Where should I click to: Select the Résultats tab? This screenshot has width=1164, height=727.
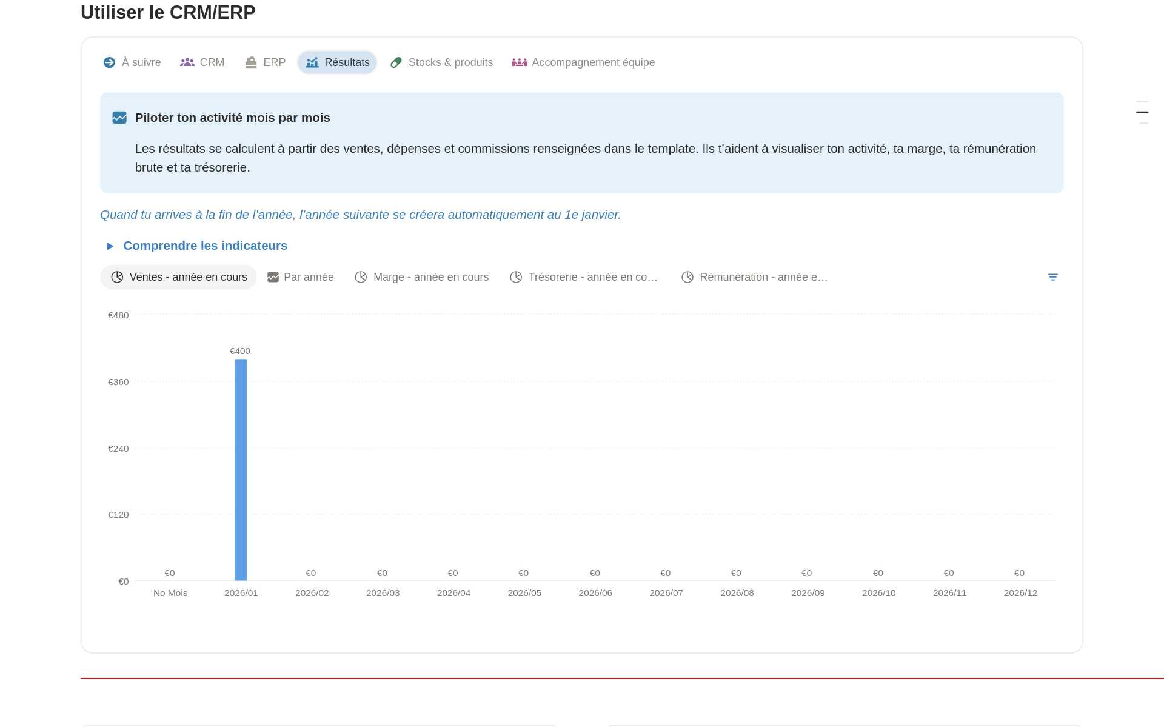click(x=338, y=62)
